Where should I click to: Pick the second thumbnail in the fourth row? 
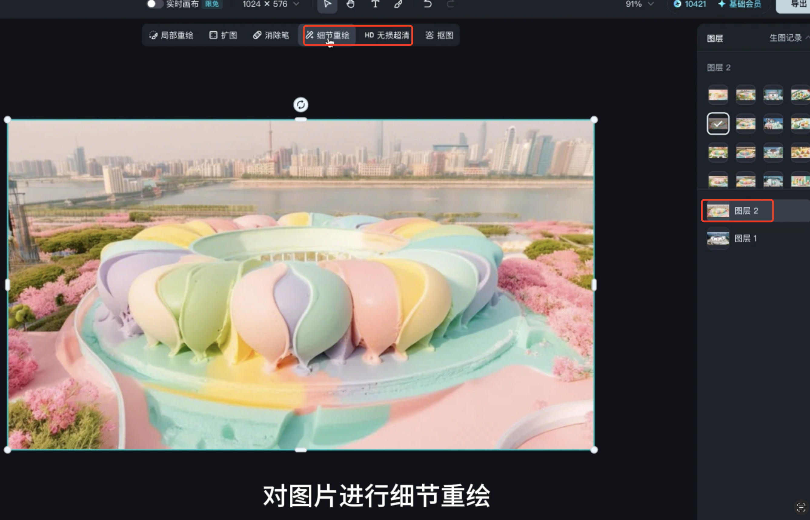tap(745, 180)
